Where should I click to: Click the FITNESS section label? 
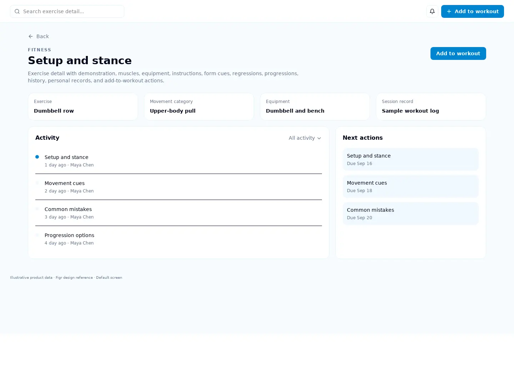tap(40, 50)
